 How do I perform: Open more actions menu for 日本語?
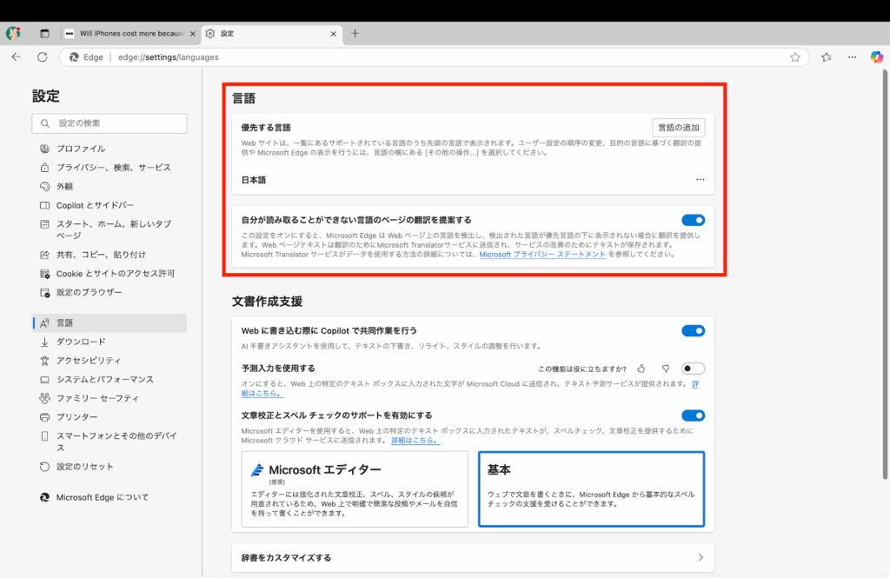700,180
